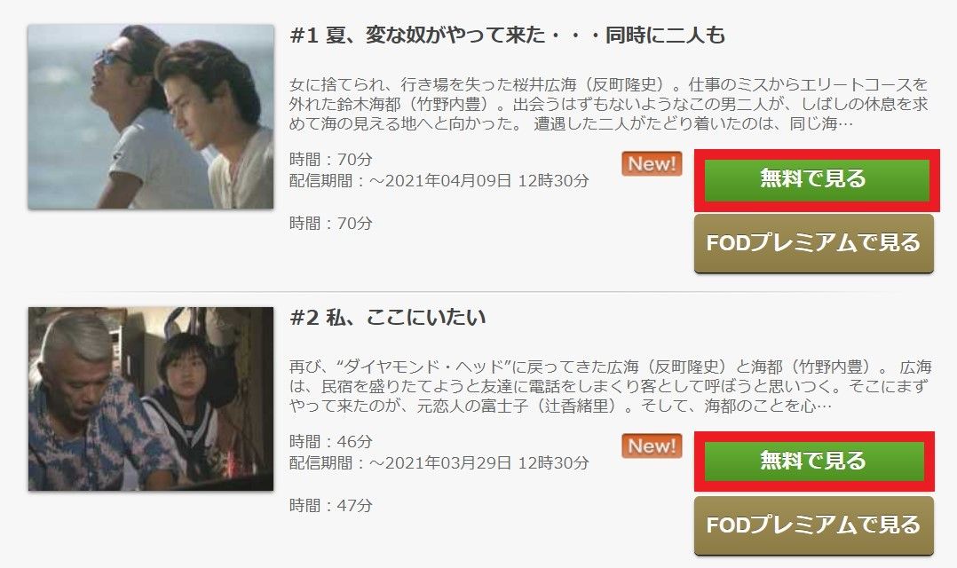The image size is (957, 568).
Task: Click the 配信期間 ～2021年03月29日 text
Action: click(x=439, y=463)
